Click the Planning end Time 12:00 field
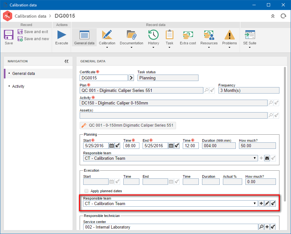 point(190,146)
